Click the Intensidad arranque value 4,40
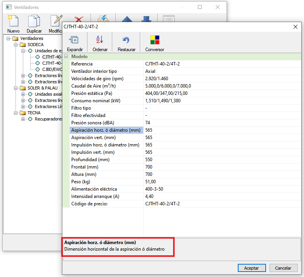Image resolution: width=304 pixels, height=277 pixels. pyautogui.click(x=149, y=196)
